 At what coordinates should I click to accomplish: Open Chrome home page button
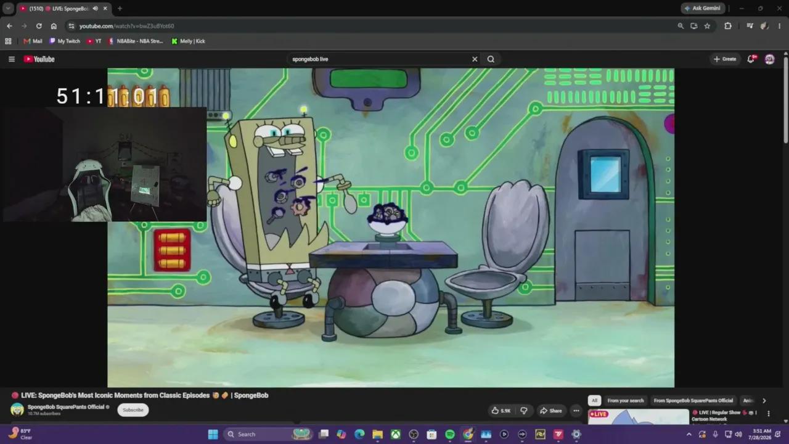click(54, 26)
